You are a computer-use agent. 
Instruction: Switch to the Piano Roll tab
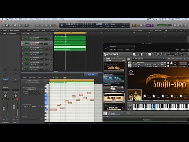point(91,75)
